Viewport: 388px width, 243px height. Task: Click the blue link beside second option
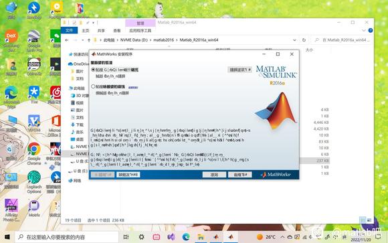click(x=133, y=88)
